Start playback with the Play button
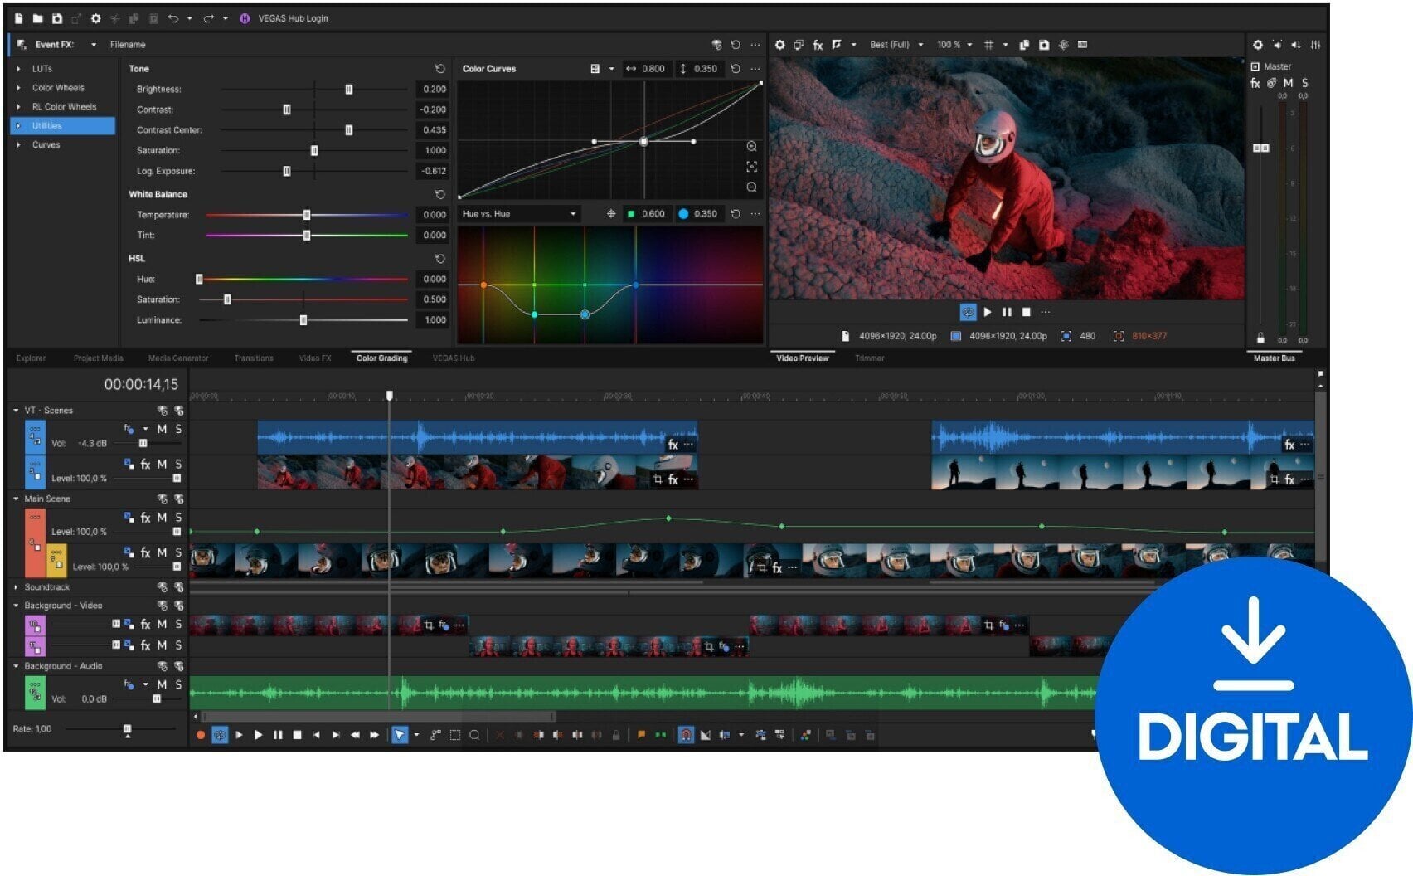Screen dimensions: 1413x876 pos(259,734)
